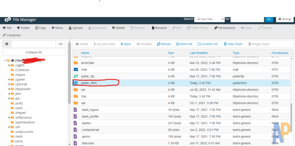Screen dimensions: 295x146
Task: Sort by the Permissions column header
Action: click(x=280, y=53)
